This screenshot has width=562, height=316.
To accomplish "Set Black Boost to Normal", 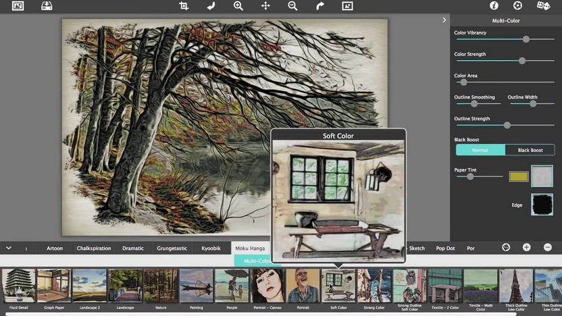I will 480,150.
